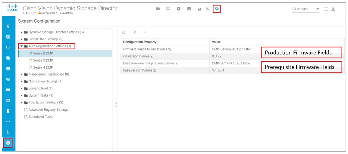Select 'init.version (Series 2)' row
This screenshot has height=154, width=348.
tap(232, 56)
